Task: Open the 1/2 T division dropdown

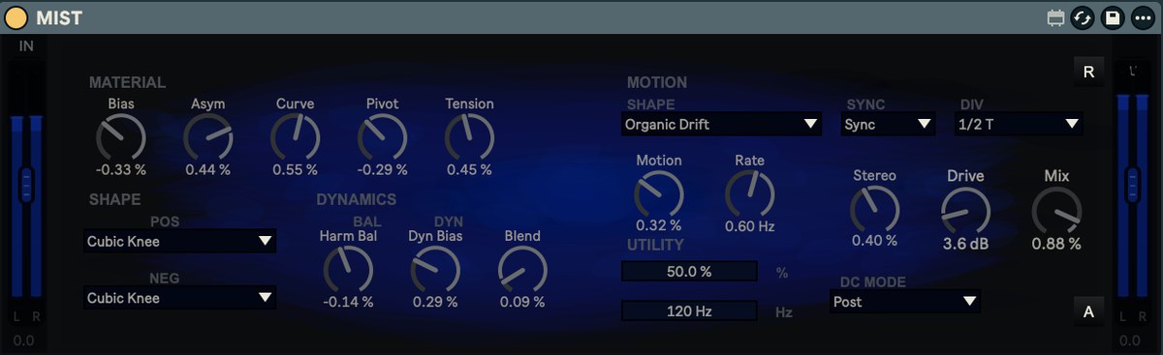Action: [x=1019, y=124]
